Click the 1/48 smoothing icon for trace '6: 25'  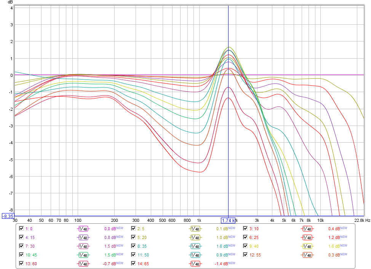[x=307, y=237]
